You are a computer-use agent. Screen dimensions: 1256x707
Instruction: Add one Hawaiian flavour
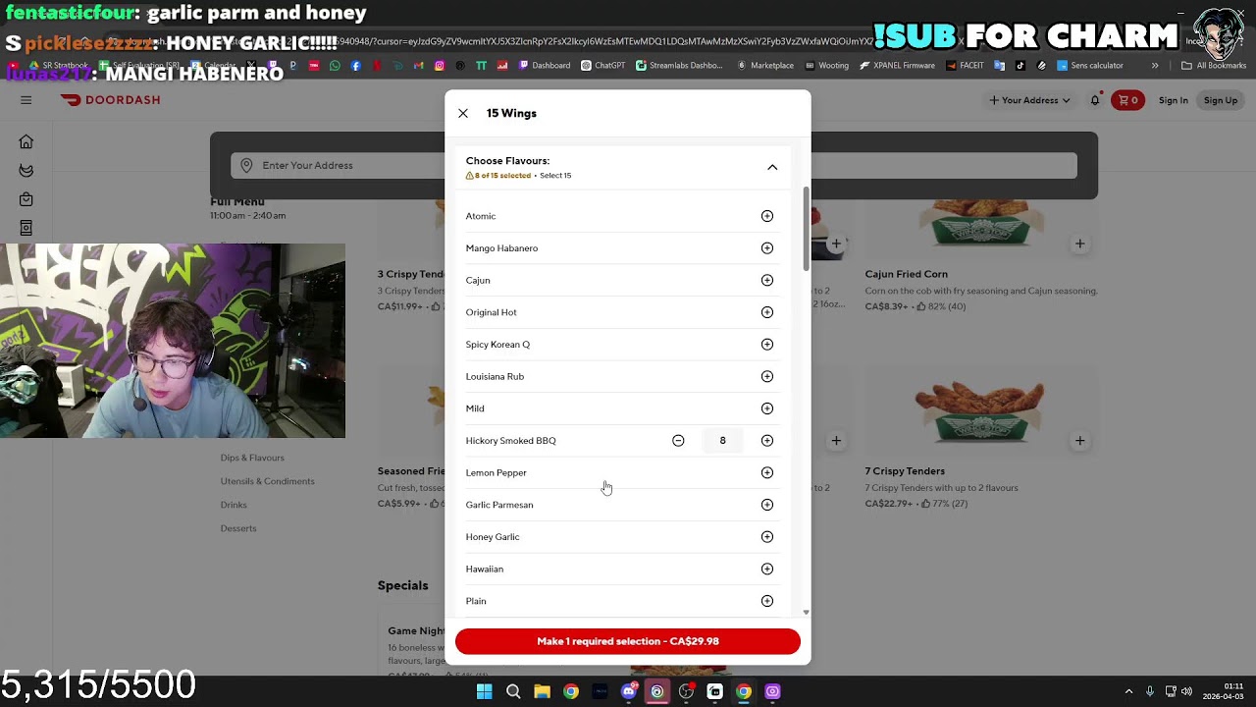tap(767, 569)
